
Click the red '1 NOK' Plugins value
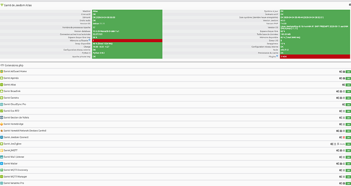tap(315, 57)
